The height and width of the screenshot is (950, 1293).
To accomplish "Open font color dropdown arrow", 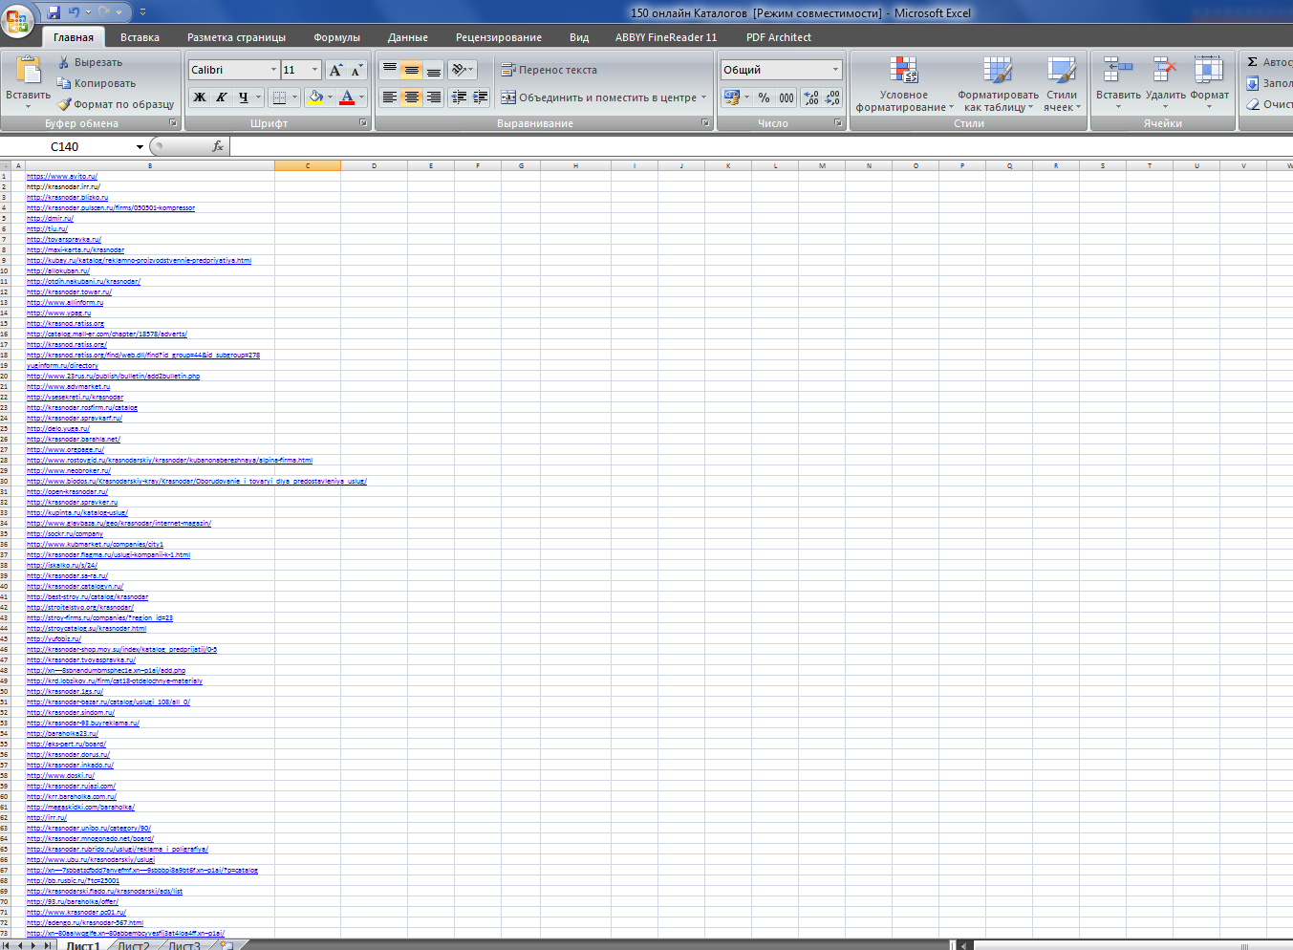I will 362,97.
